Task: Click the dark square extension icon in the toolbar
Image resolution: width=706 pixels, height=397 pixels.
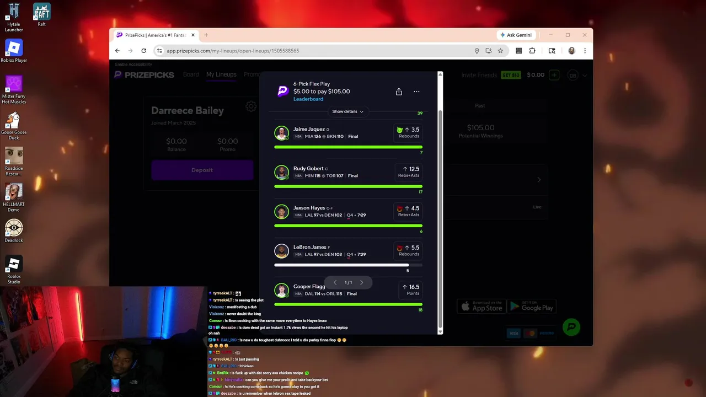Action: click(x=518, y=51)
